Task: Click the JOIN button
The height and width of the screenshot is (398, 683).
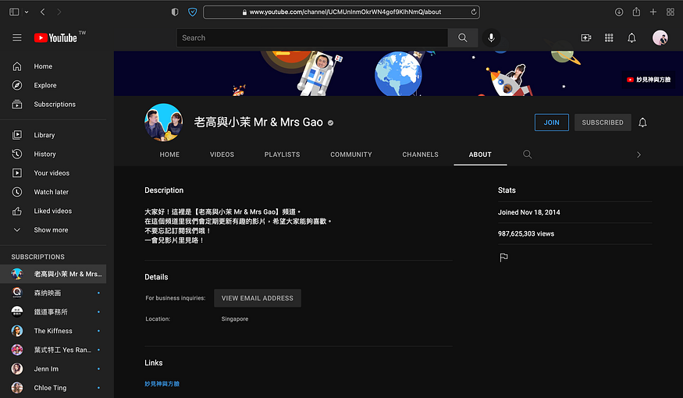Action: (551, 123)
